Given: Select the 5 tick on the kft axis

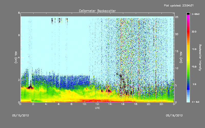Looking at the screenshot, I should (176, 85).
